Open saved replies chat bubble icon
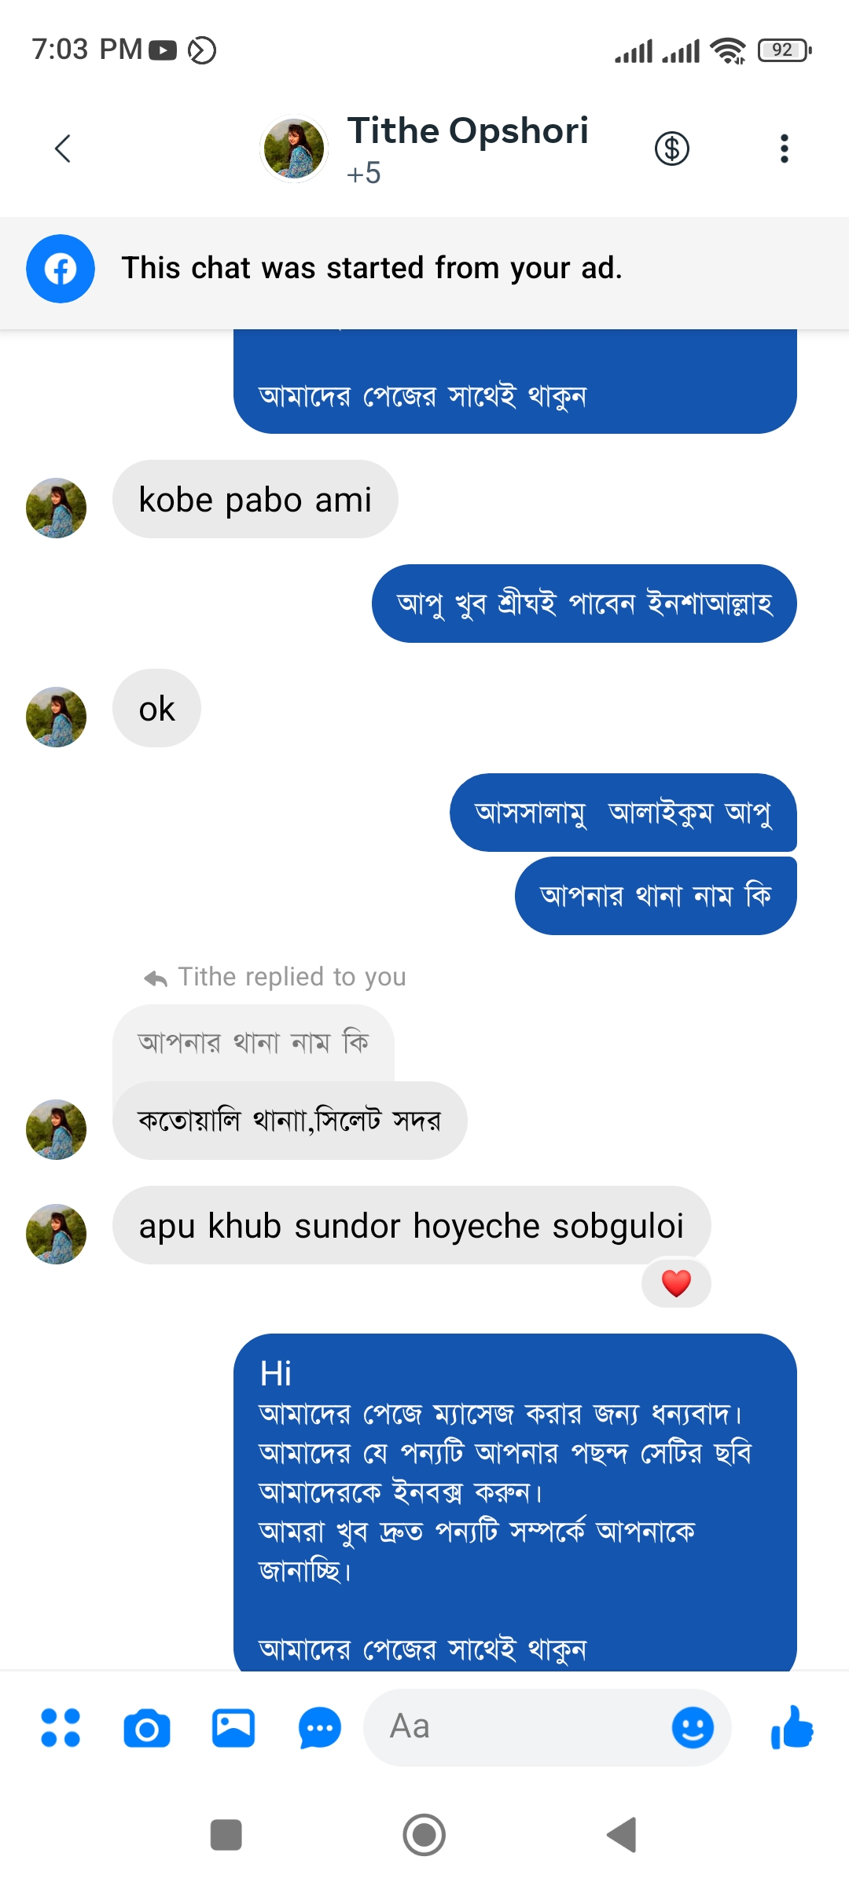This screenshot has height=1886, width=849. coord(319,1727)
